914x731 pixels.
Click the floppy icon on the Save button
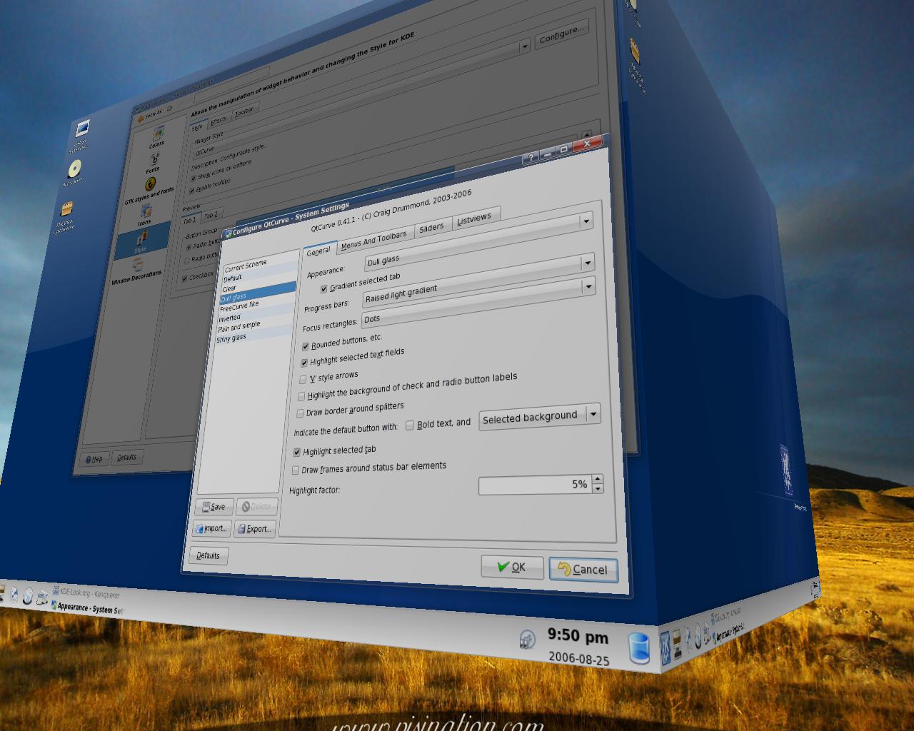206,506
